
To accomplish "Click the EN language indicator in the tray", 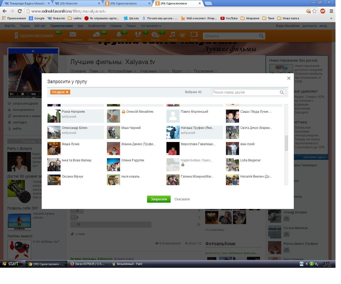I will point(301,264).
